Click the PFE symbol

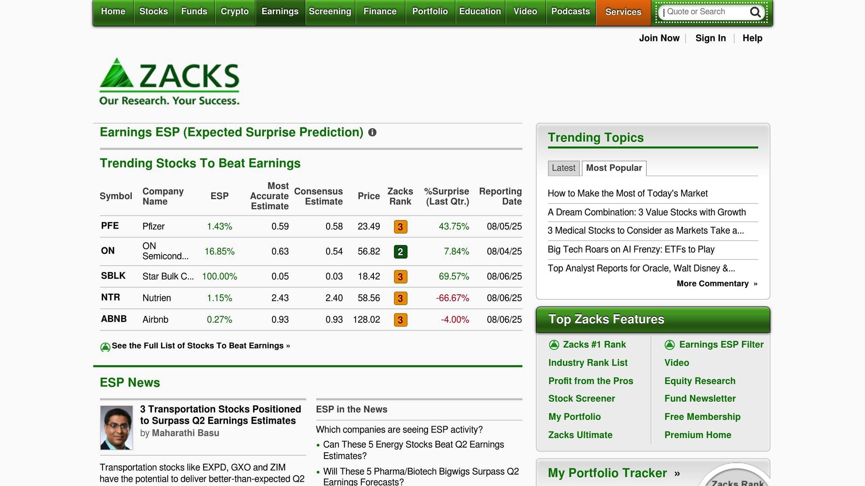(x=110, y=226)
